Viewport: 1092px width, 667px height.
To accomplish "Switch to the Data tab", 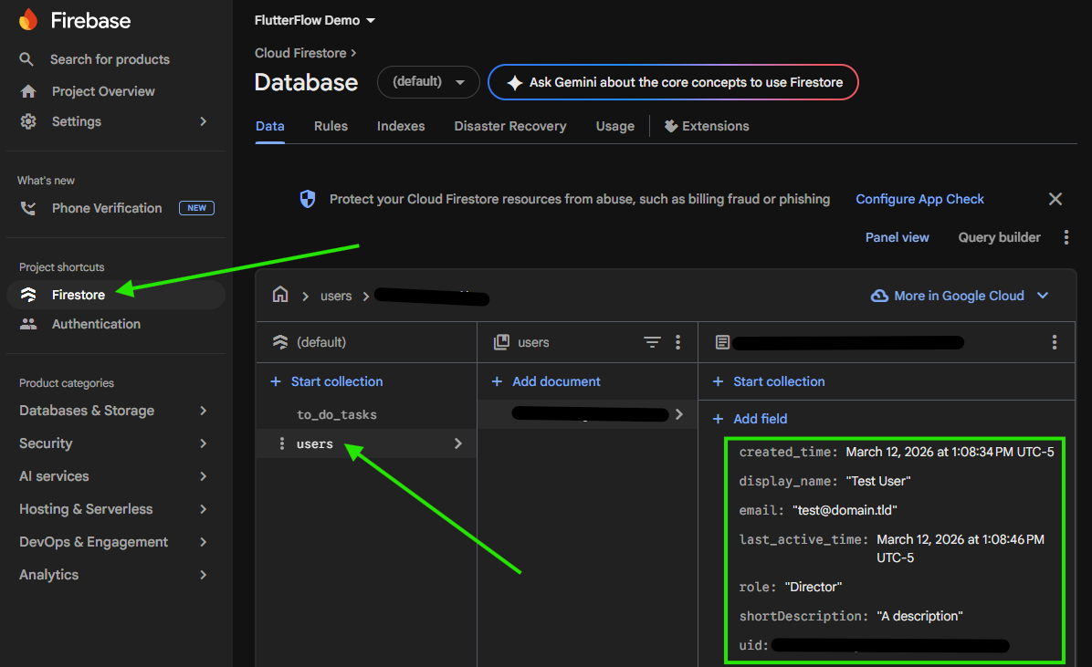I will click(x=270, y=126).
